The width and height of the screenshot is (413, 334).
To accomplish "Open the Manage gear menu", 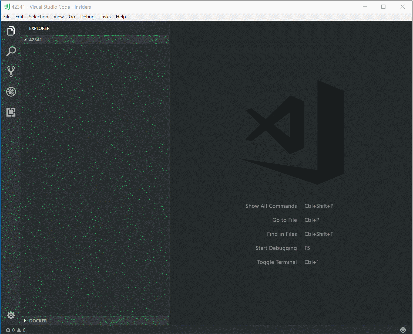I will (11, 315).
